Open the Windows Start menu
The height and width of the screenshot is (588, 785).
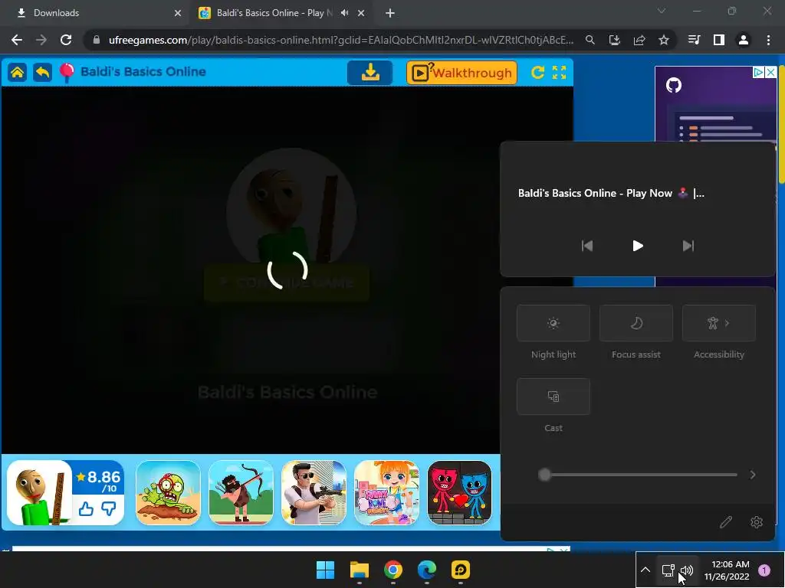click(x=325, y=570)
